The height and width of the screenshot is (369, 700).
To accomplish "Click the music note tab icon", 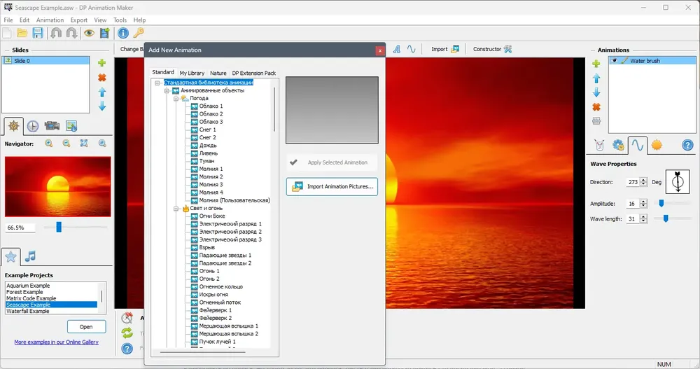I will (x=30, y=256).
